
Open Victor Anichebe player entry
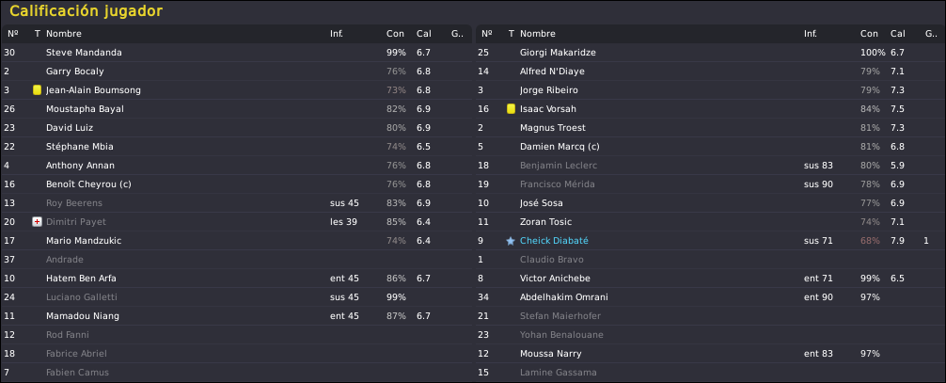(x=555, y=278)
